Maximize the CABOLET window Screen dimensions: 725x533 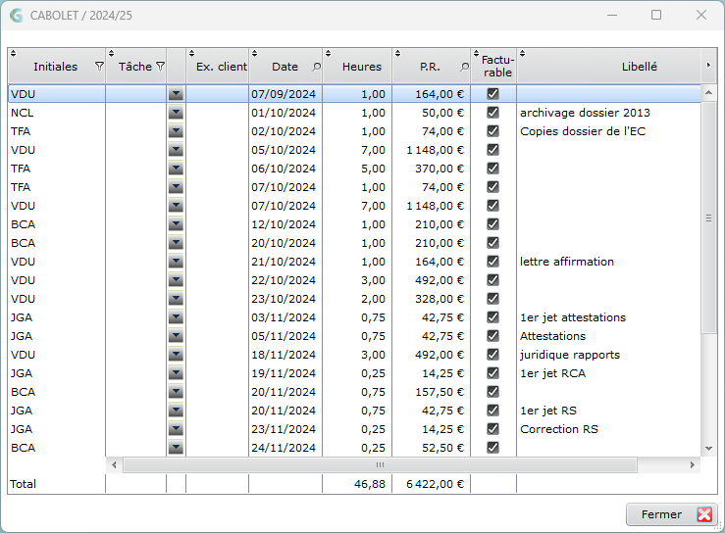pyautogui.click(x=656, y=16)
